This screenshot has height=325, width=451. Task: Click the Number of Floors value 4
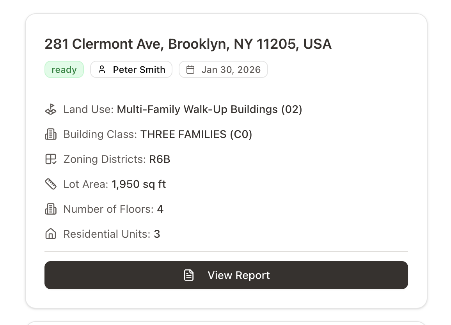[160, 209]
